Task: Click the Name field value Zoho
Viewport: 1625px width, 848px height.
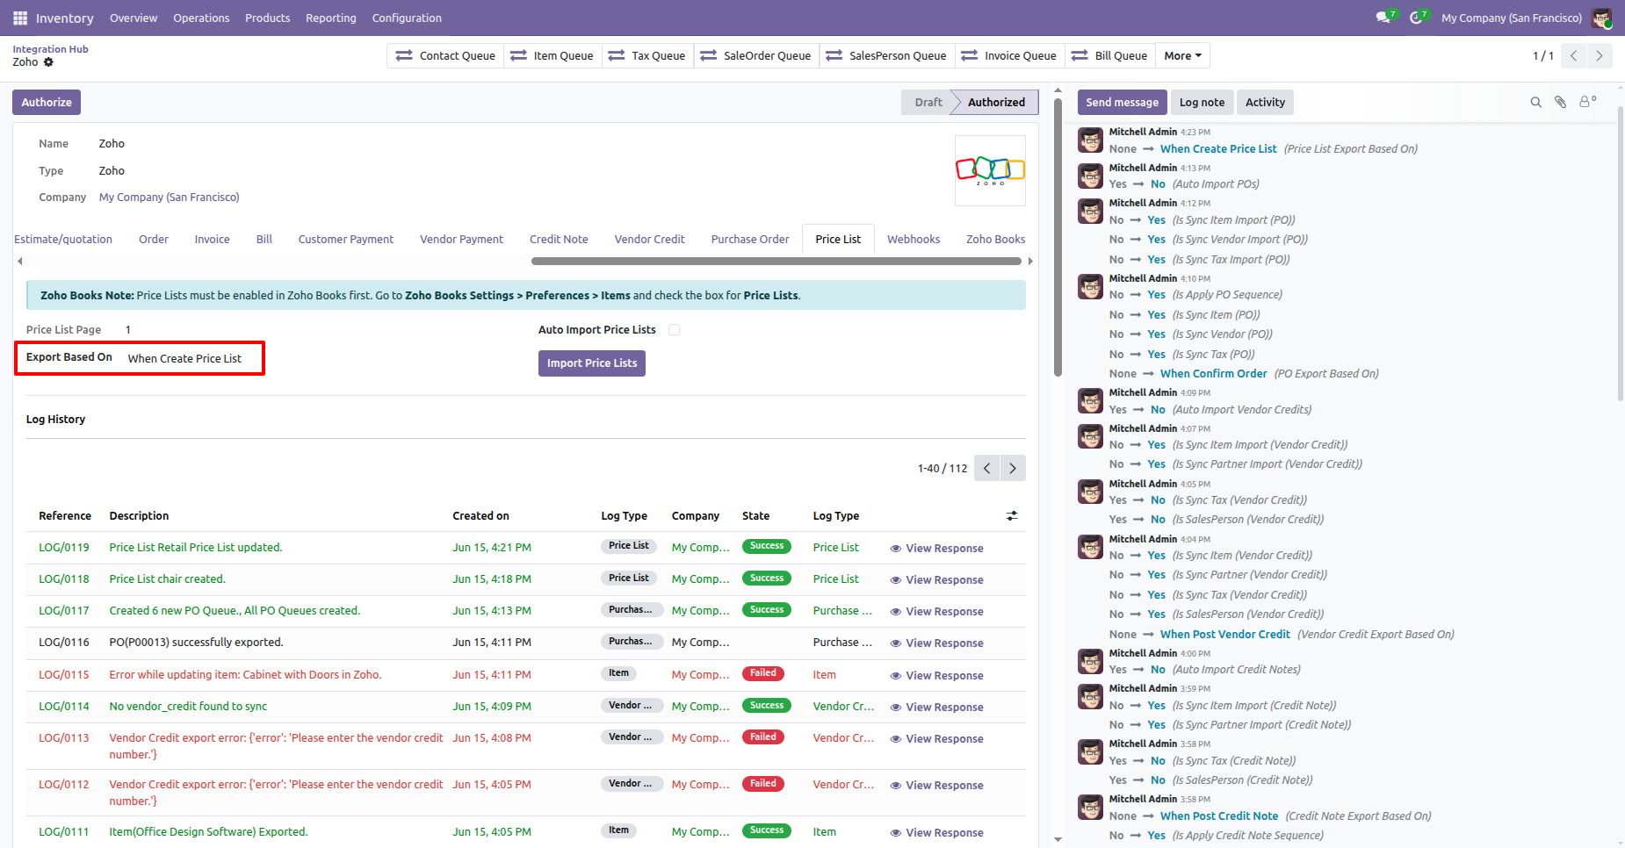Action: tap(112, 144)
